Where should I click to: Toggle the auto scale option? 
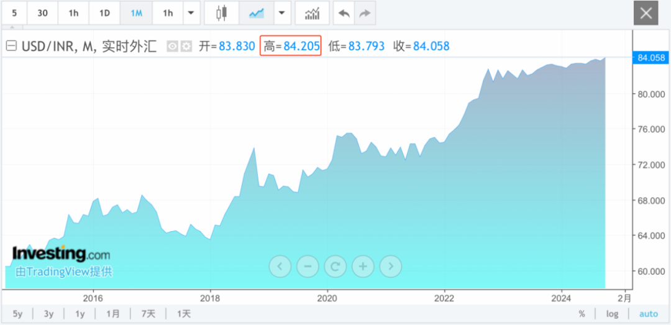tap(648, 314)
